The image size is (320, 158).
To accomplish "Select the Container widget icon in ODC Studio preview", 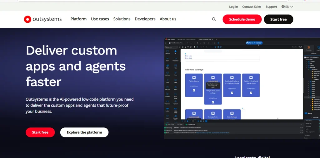I will (167, 51).
